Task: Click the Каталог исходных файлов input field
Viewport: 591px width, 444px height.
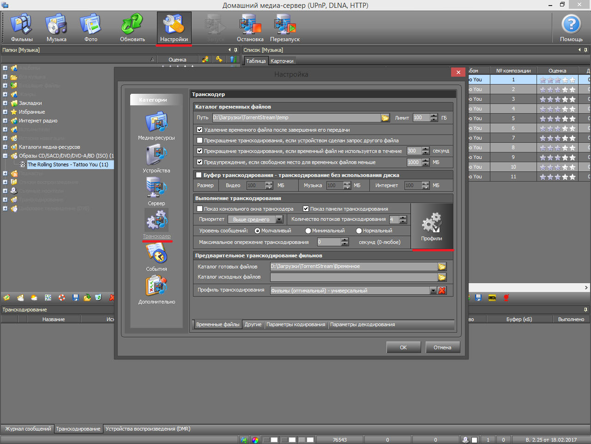Action: [x=353, y=277]
